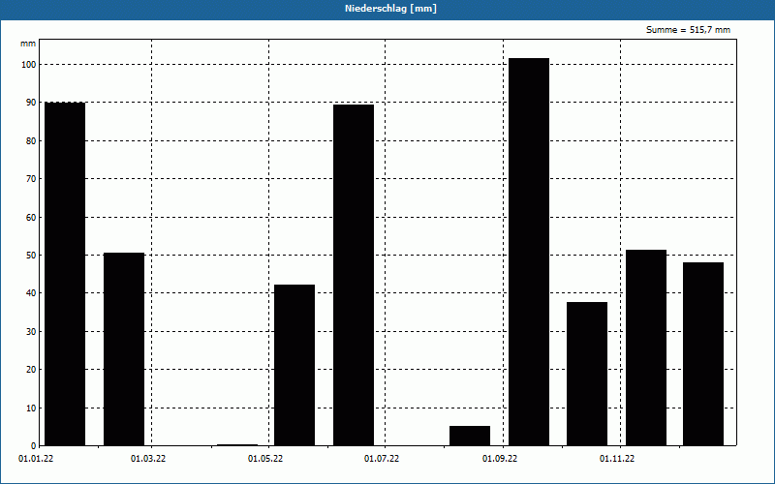The width and height of the screenshot is (775, 484).
Task: Click the y-axis value 50
Action: pos(32,256)
